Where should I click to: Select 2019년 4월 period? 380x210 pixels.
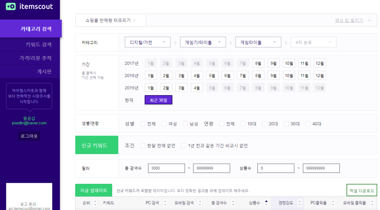tap(197, 88)
